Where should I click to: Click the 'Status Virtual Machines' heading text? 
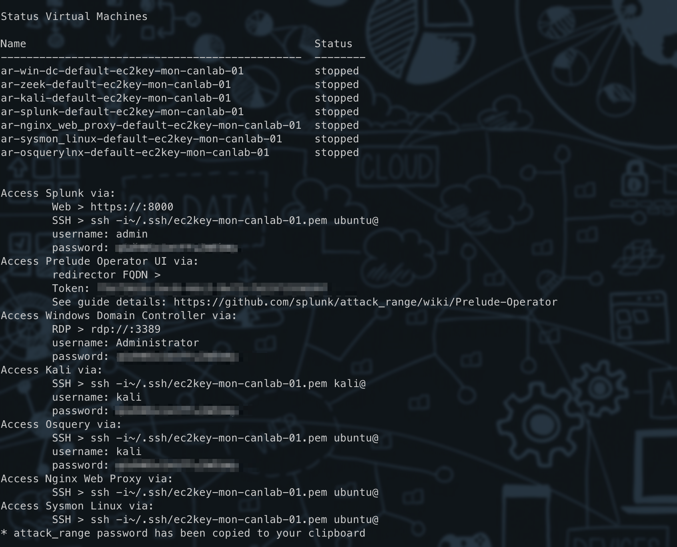pyautogui.click(x=74, y=16)
